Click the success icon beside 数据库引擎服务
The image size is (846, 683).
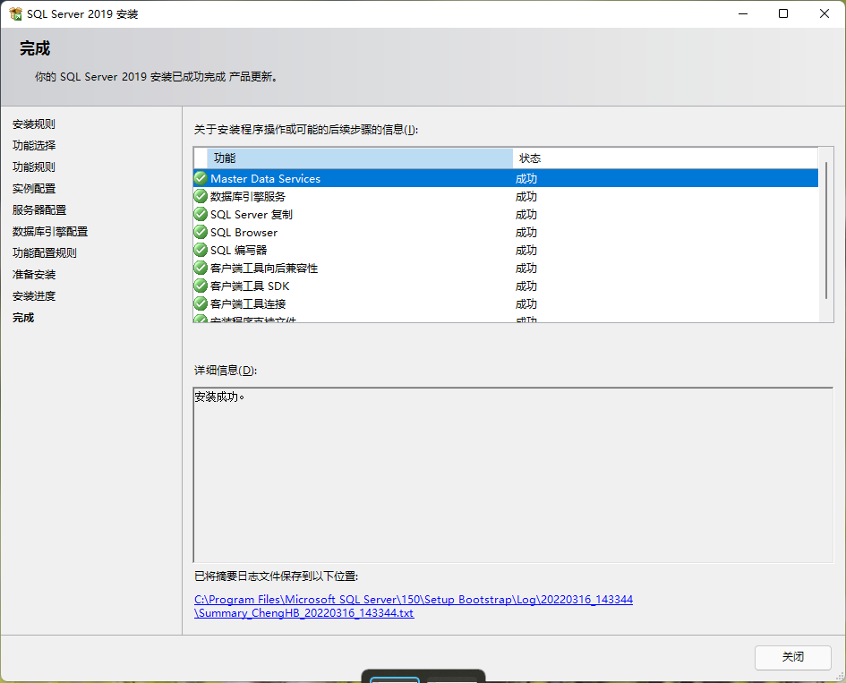(x=201, y=196)
